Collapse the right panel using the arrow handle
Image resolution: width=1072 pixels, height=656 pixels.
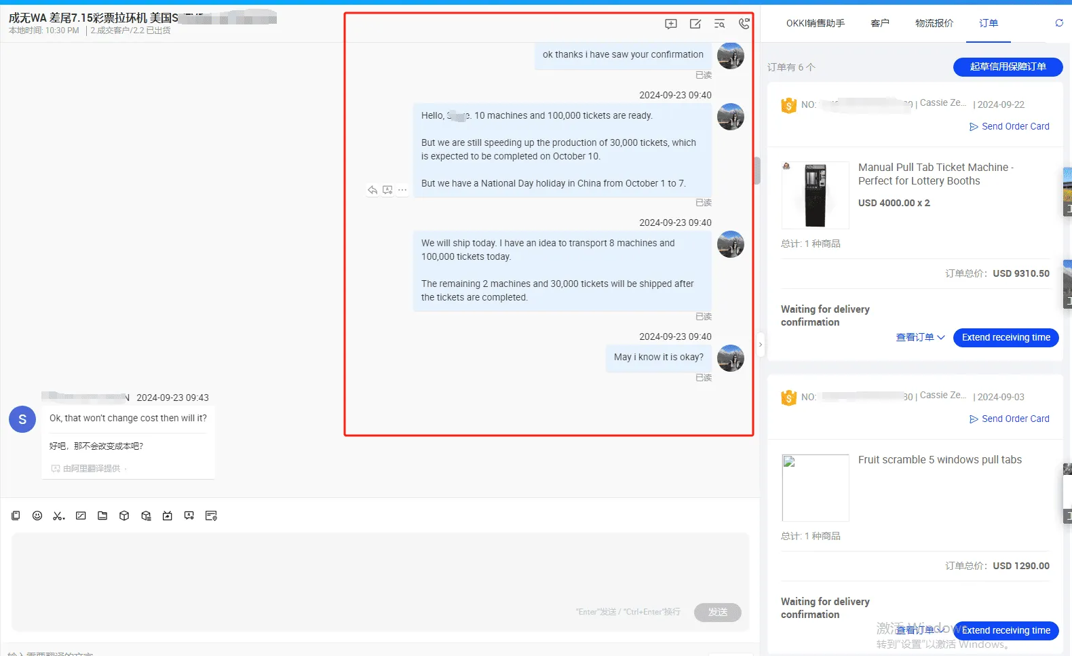(761, 344)
